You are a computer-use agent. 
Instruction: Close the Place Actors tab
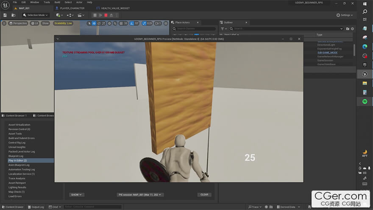[198, 22]
